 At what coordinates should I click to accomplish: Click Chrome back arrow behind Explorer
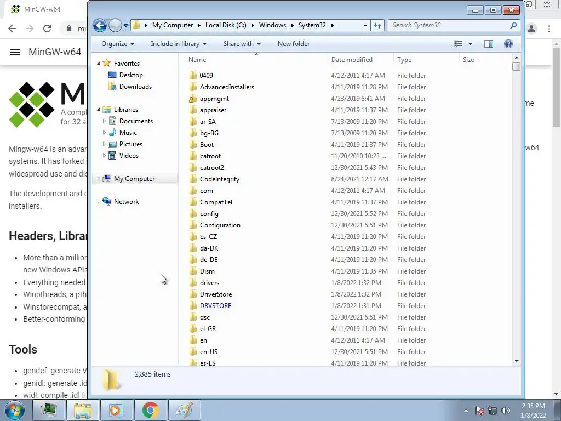[12, 29]
